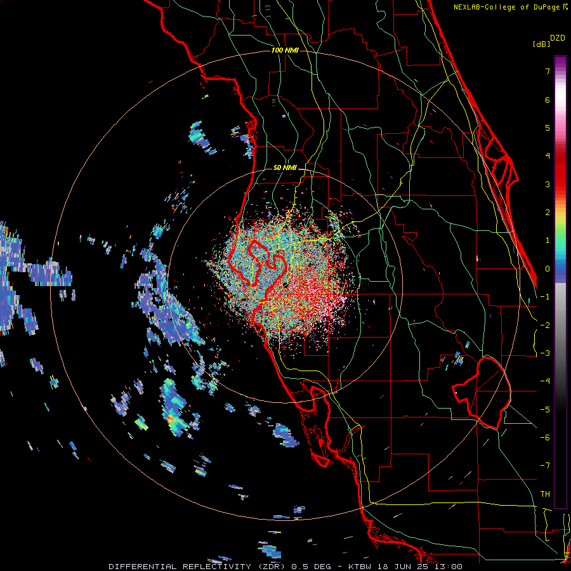Click the 13:00 timestamp text
The width and height of the screenshot is (571, 571).
tap(448, 567)
